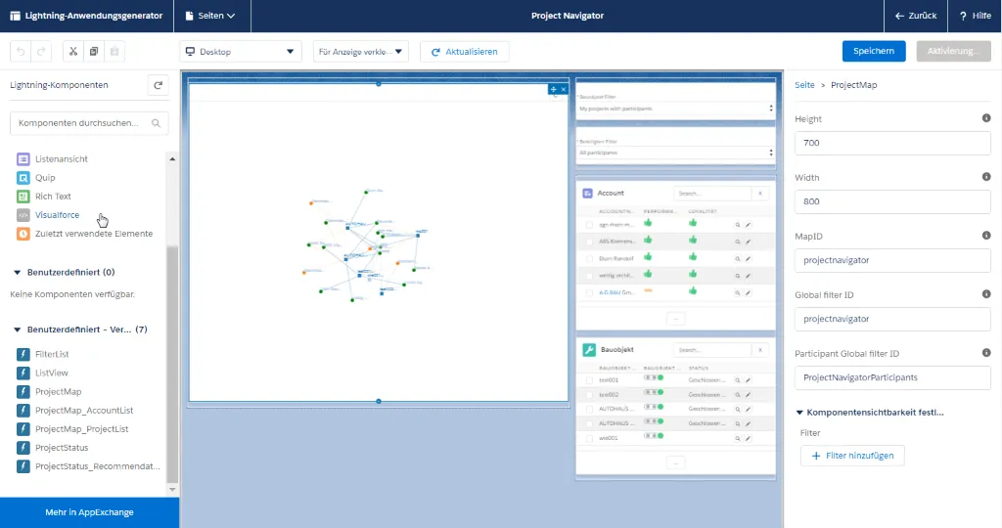Screen dimensions: 1002x528
Task: Click the bottom resize handle of ProjectMap
Action: (379, 402)
